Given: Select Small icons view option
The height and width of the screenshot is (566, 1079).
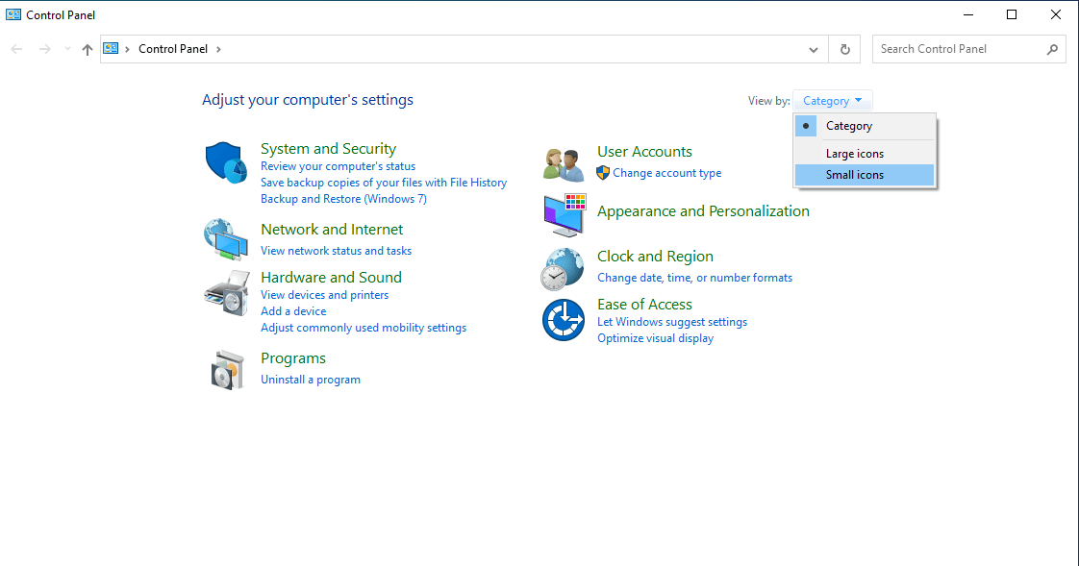Looking at the screenshot, I should [x=865, y=175].
